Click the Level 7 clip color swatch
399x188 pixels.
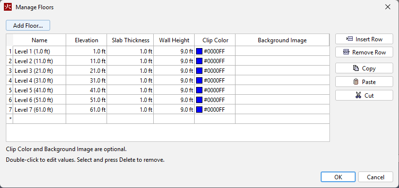[199, 110]
